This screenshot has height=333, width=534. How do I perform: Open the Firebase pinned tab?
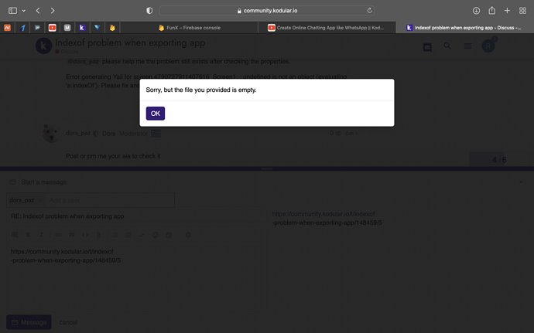pyautogui.click(x=112, y=28)
